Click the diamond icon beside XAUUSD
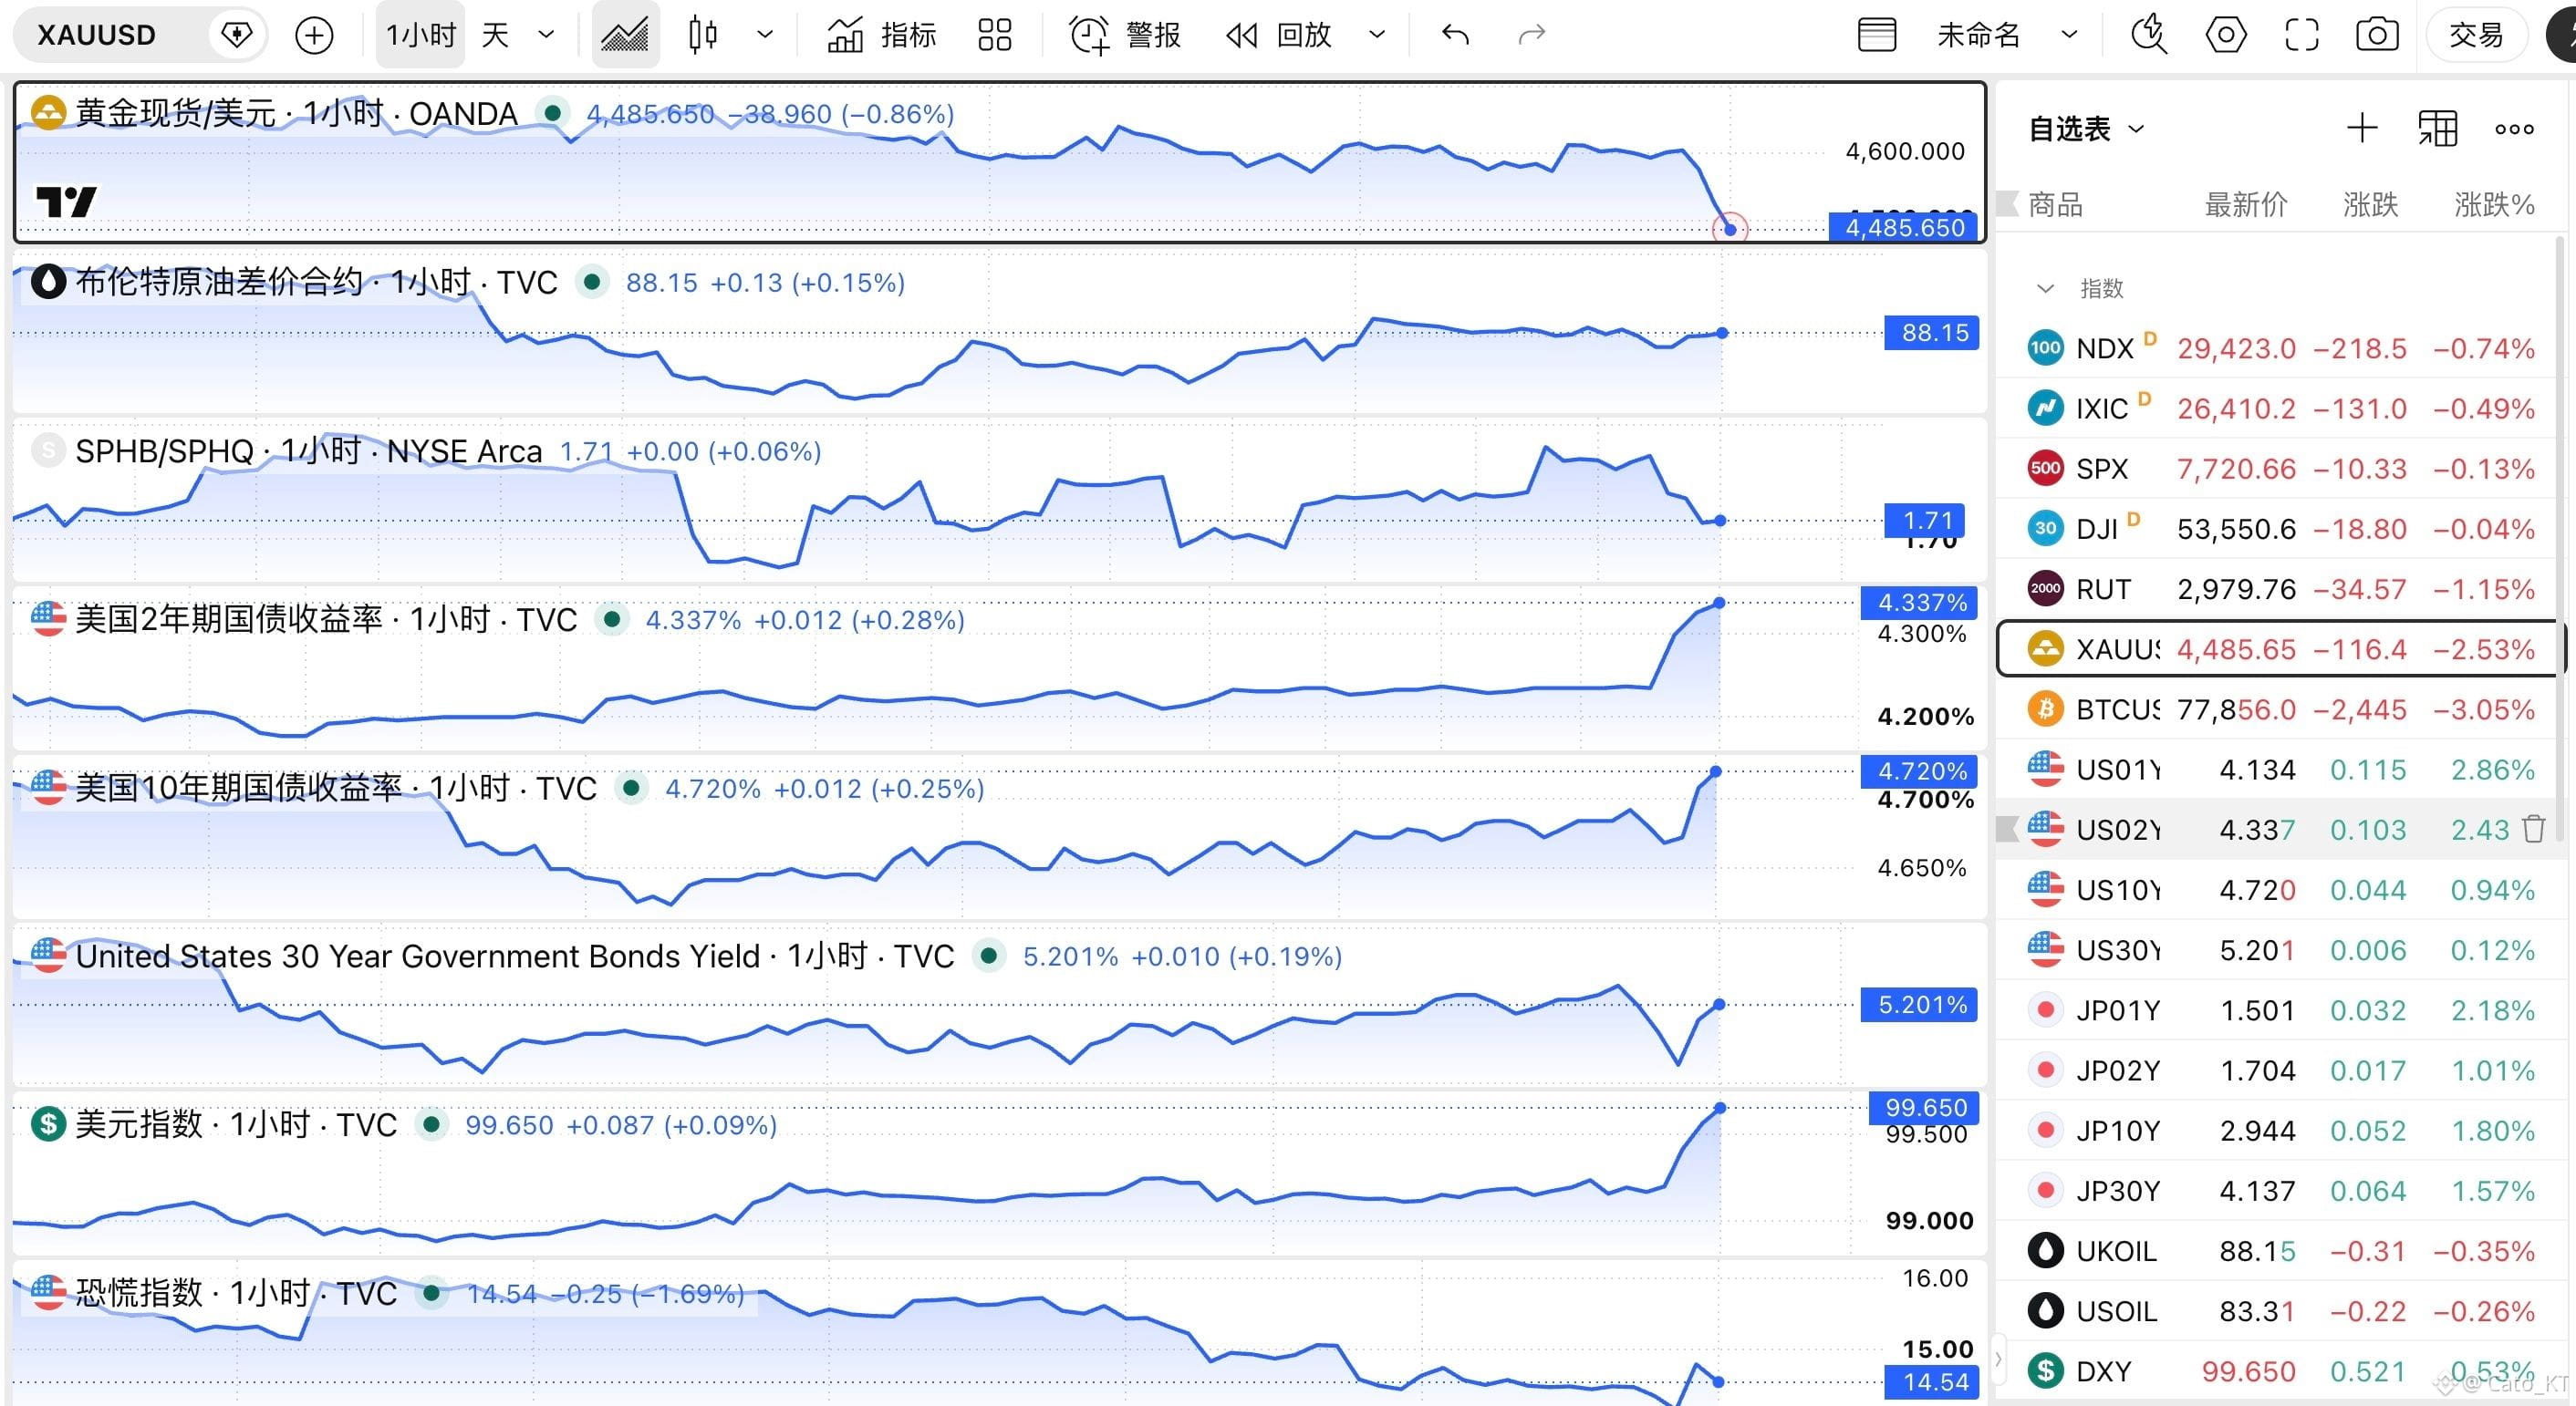 236,35
